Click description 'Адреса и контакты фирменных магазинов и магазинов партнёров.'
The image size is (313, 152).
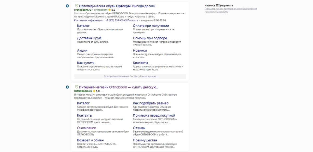coord(158,68)
